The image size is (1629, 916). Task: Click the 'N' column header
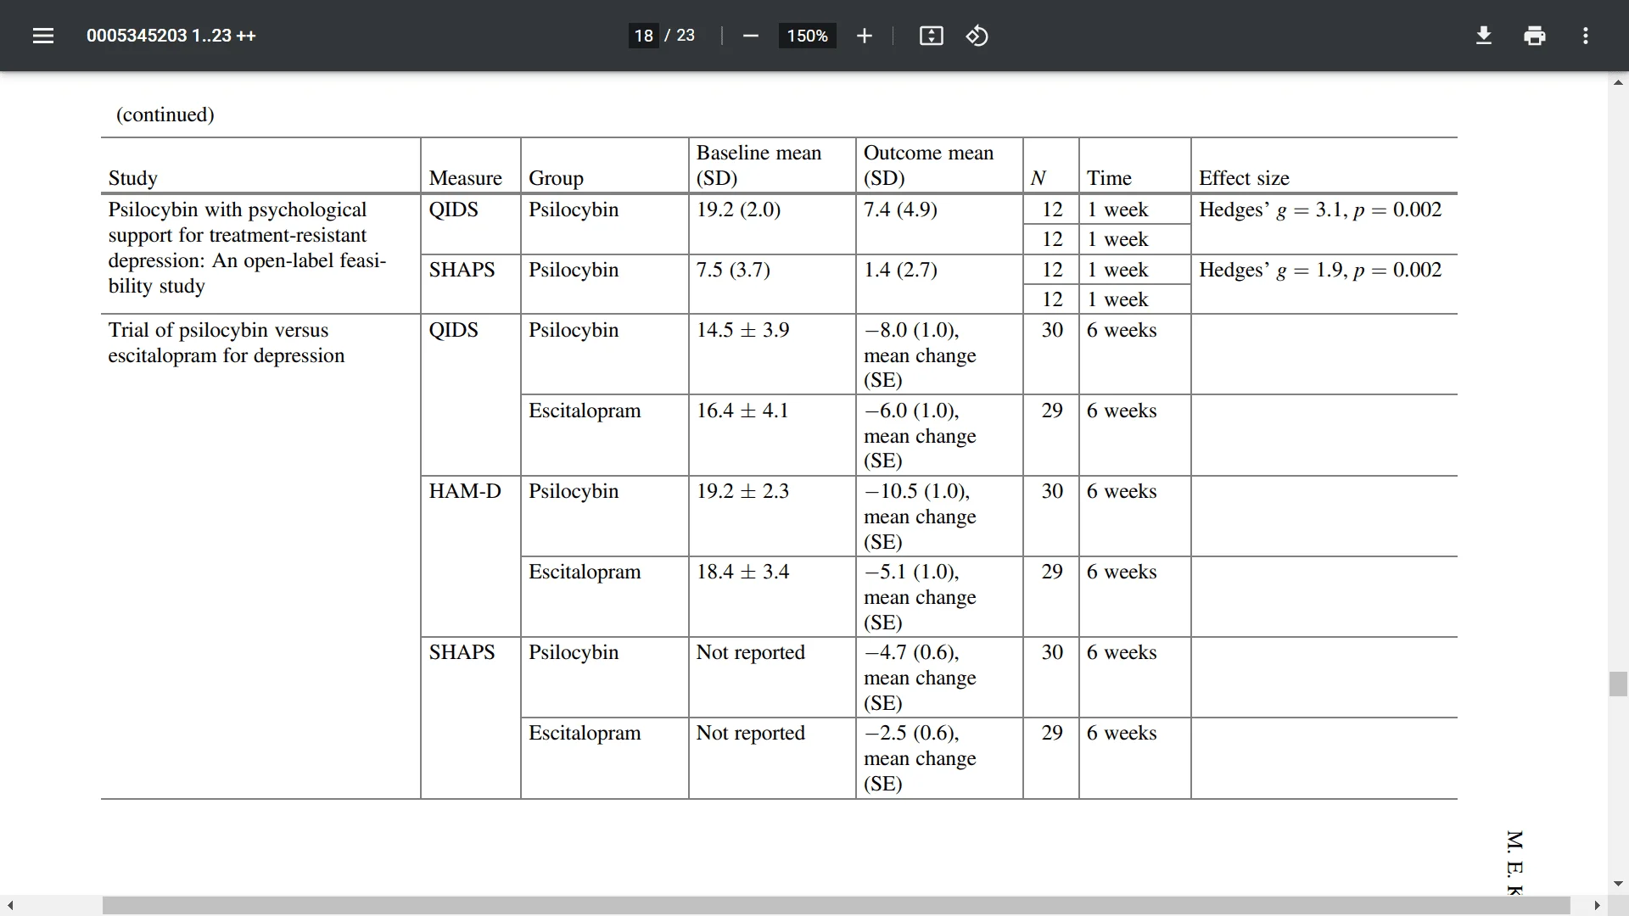(x=1038, y=178)
